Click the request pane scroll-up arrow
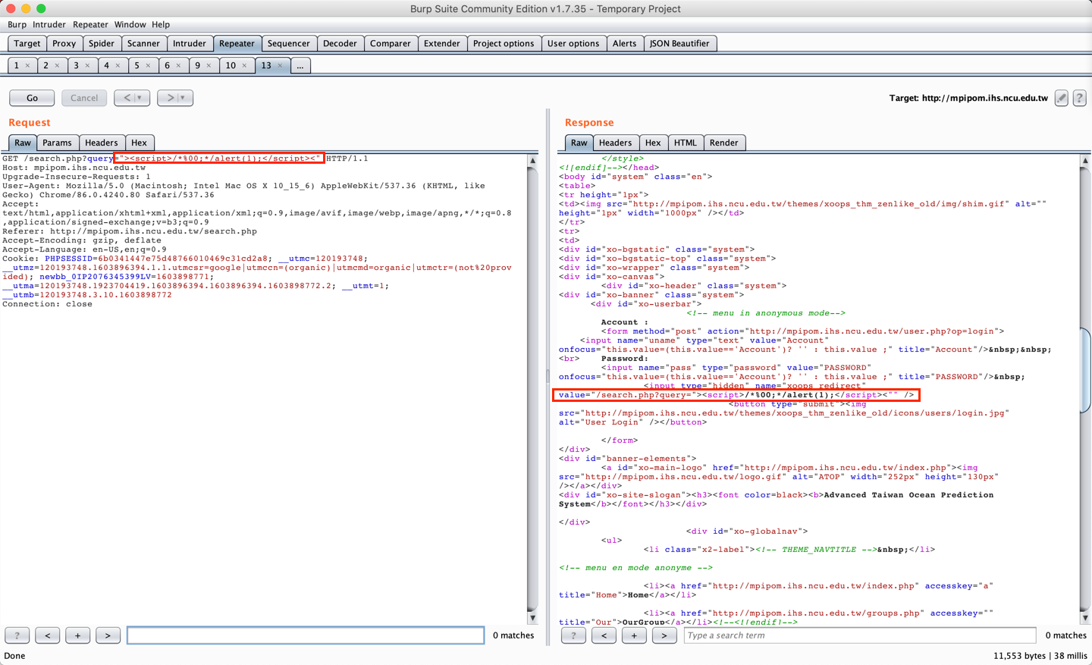The height and width of the screenshot is (665, 1092). 532,161
